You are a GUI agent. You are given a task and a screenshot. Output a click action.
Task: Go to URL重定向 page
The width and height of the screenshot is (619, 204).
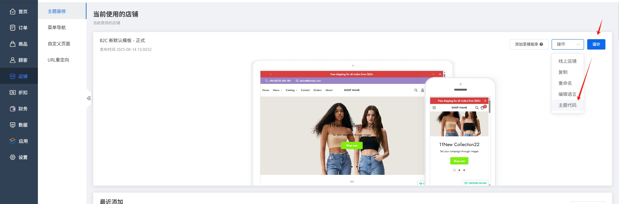tap(58, 60)
